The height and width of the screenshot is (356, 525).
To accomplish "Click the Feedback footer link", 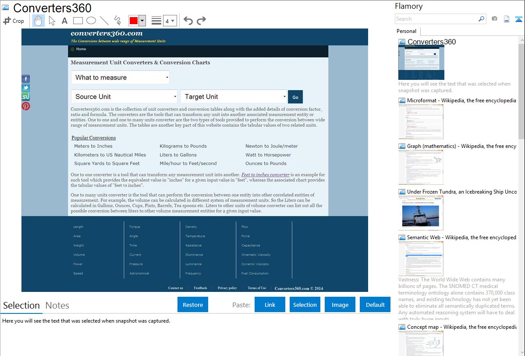I will coord(200,288).
